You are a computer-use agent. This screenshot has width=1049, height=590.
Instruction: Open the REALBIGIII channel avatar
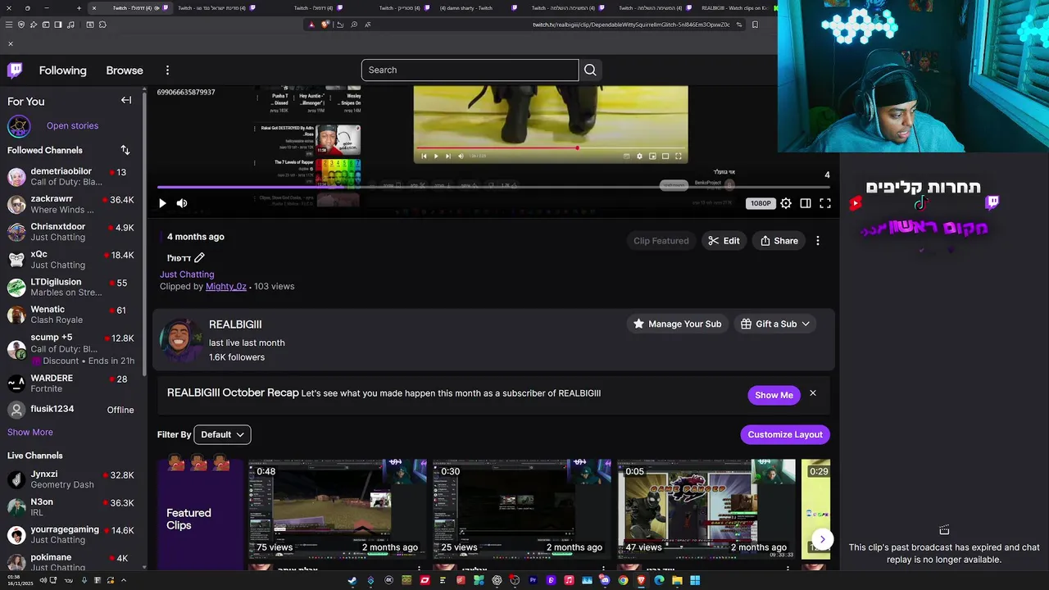181,340
